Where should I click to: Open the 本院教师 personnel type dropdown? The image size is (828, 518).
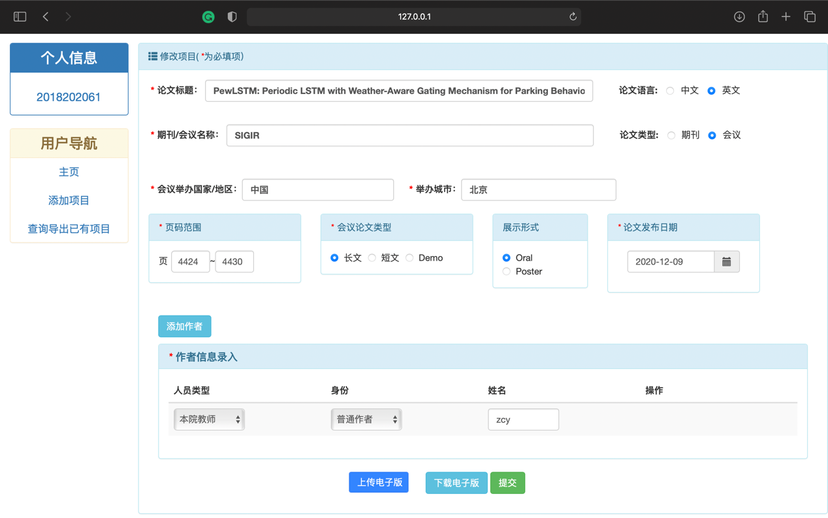pyautogui.click(x=209, y=419)
